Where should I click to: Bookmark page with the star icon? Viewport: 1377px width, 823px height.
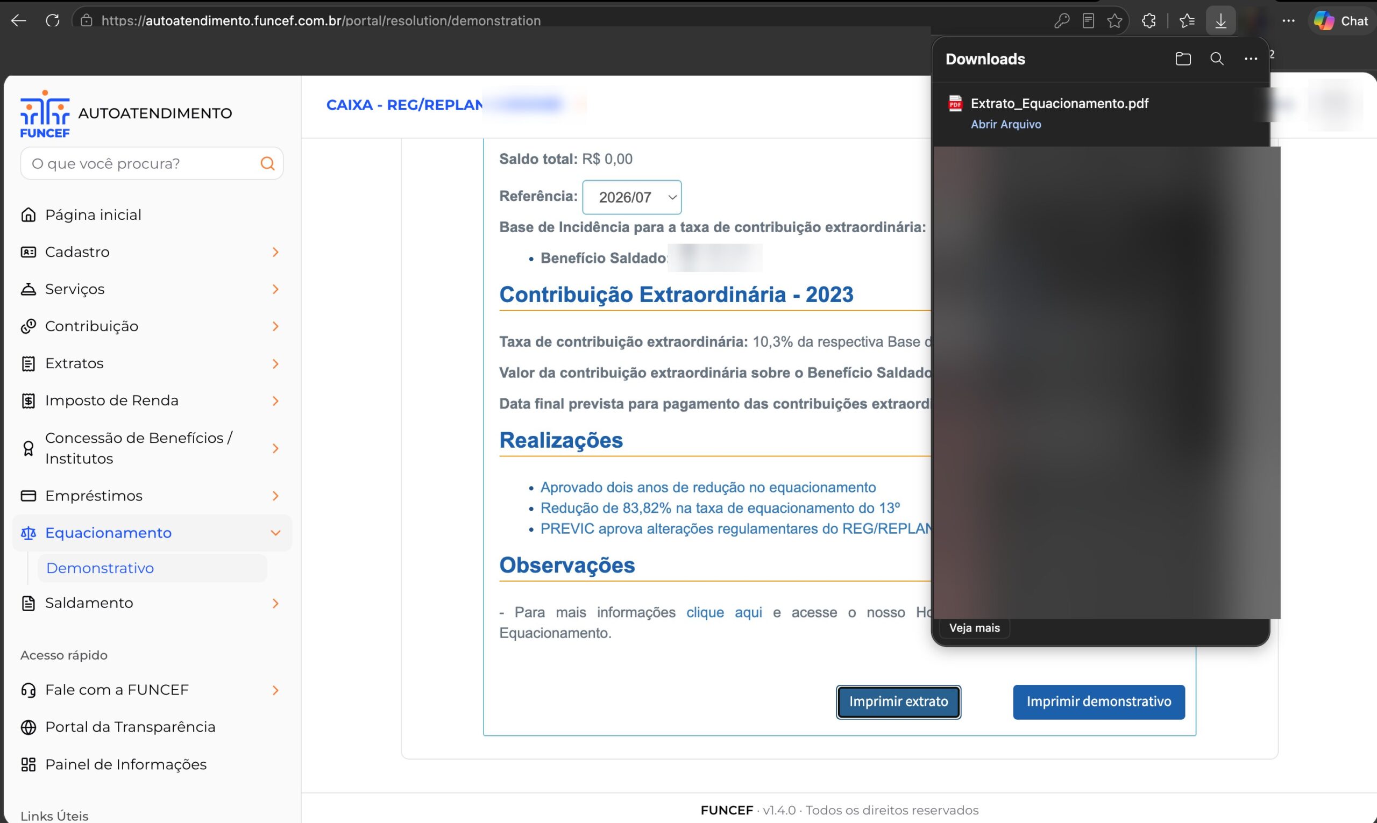1115,21
